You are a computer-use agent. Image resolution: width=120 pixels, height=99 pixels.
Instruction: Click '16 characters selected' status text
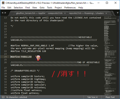pyautogui.click(x=16, y=97)
